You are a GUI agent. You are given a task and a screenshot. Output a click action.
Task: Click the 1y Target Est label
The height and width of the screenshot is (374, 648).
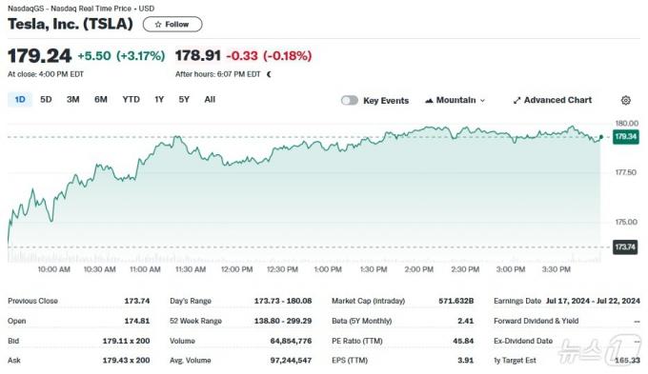click(515, 360)
